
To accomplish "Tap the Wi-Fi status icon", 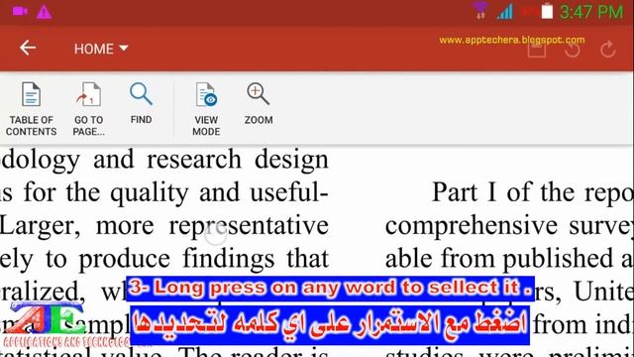I will point(479,11).
